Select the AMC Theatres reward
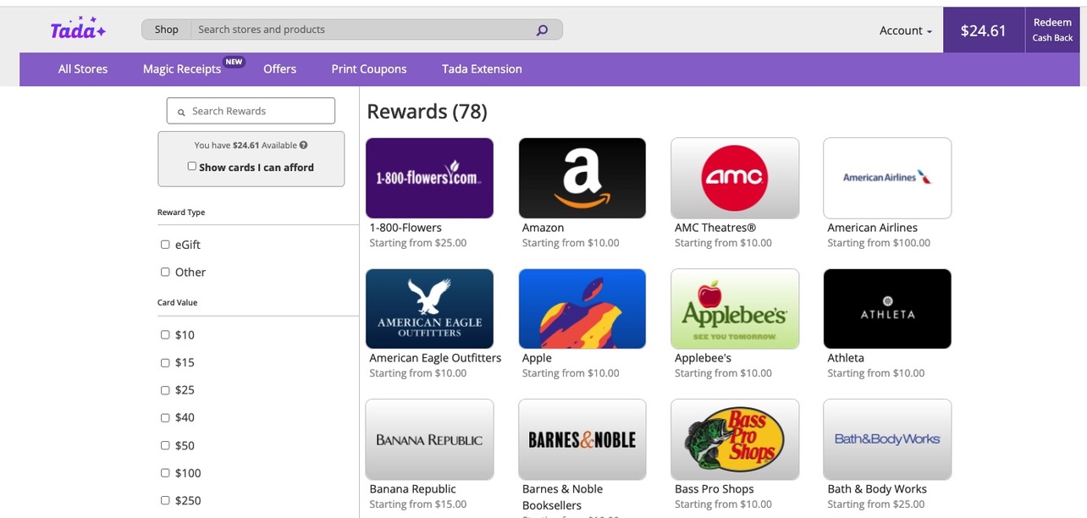Image resolution: width=1087 pixels, height=518 pixels. click(x=734, y=178)
